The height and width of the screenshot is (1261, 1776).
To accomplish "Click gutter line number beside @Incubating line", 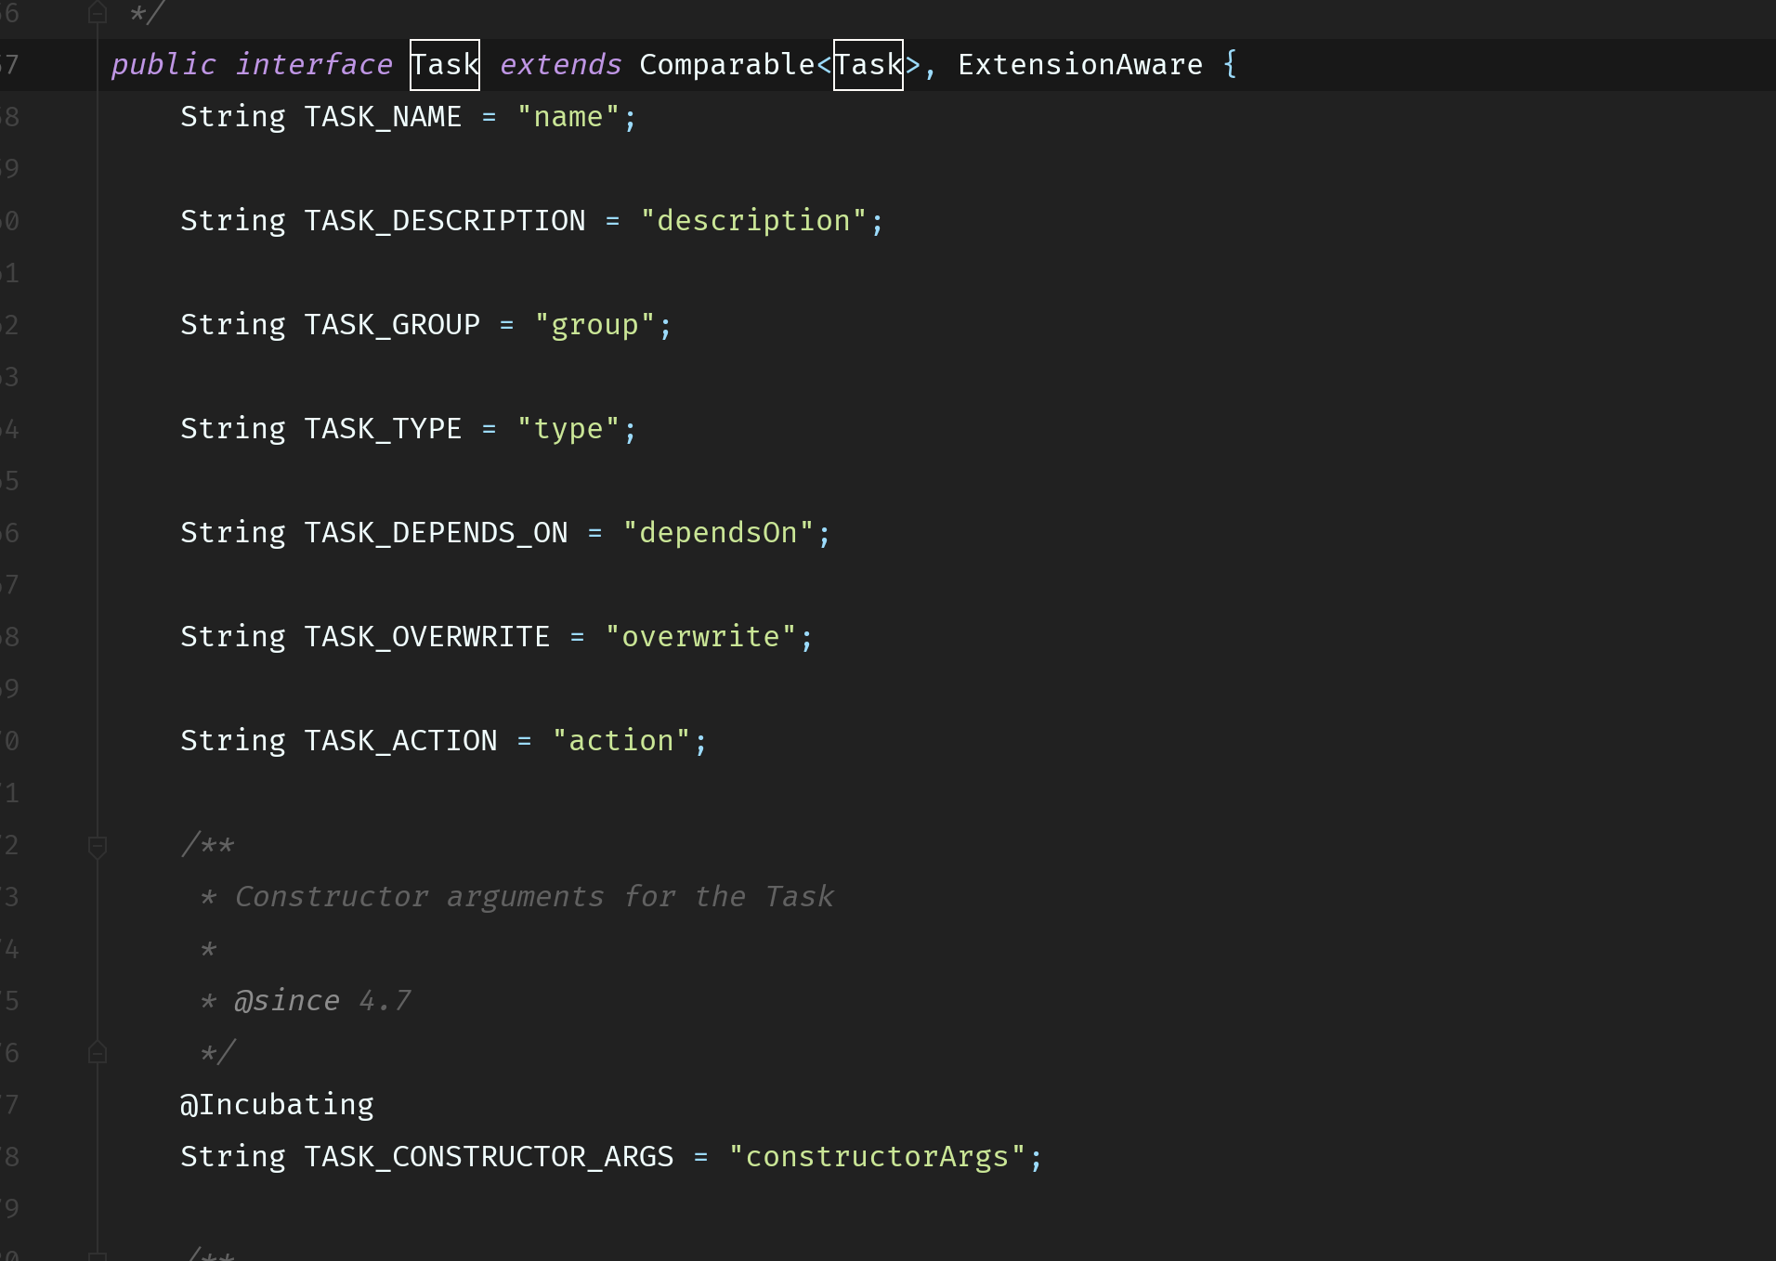I will (9, 1105).
